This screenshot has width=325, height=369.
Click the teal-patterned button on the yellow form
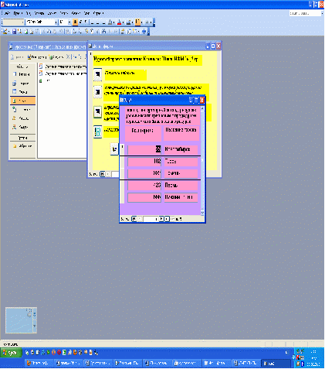pyautogui.click(x=97, y=132)
